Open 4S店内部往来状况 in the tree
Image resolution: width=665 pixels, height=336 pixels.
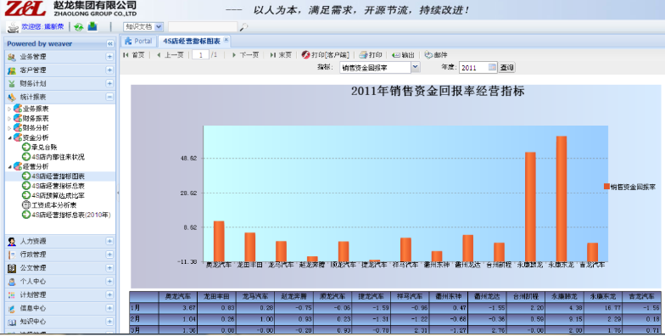(x=58, y=157)
